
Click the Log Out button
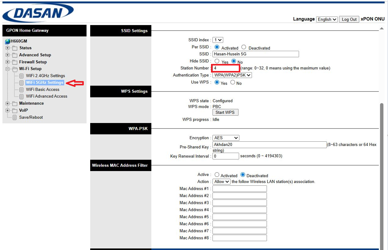pyautogui.click(x=349, y=19)
